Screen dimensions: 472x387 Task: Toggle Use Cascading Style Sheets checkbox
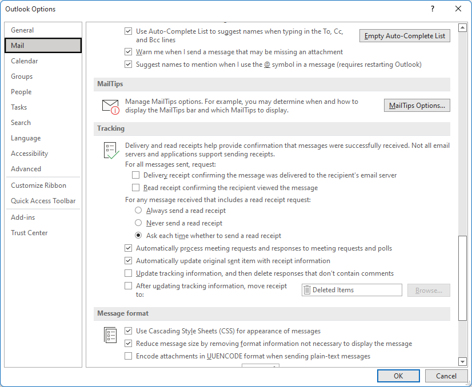(128, 330)
